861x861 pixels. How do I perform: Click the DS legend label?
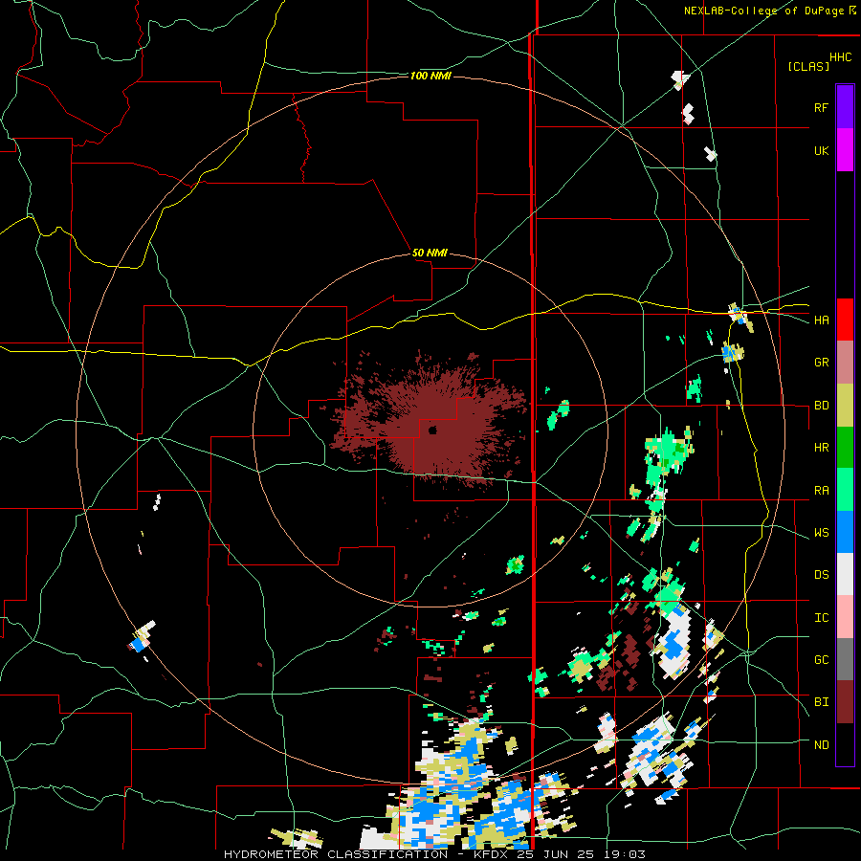821,575
